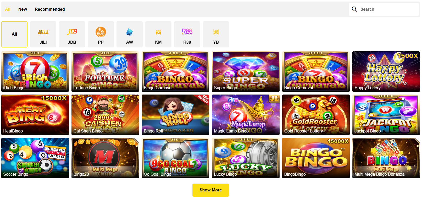Focus the Search input field
This screenshot has width=422, height=199.
[384, 9]
